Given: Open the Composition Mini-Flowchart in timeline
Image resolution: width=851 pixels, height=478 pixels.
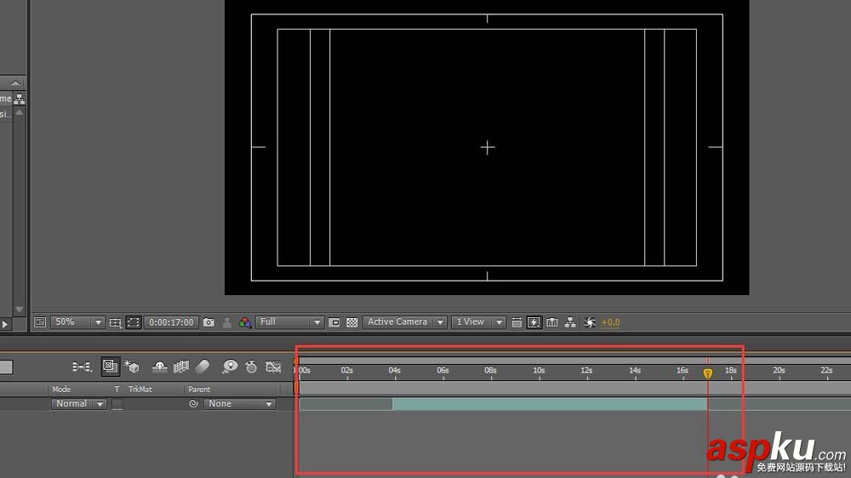Looking at the screenshot, I should pyautogui.click(x=82, y=367).
